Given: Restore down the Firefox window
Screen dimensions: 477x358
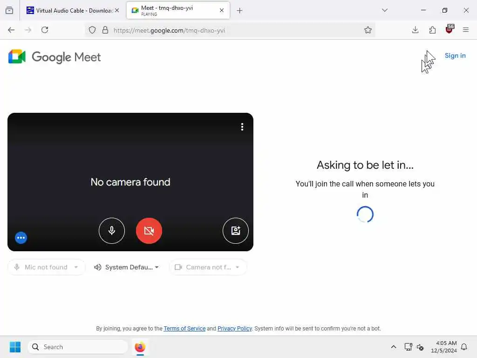Looking at the screenshot, I should click(x=445, y=10).
